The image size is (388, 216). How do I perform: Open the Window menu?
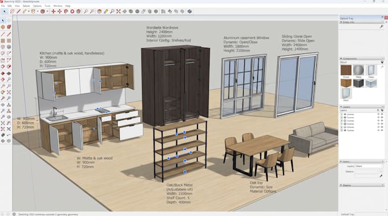(58, 6)
